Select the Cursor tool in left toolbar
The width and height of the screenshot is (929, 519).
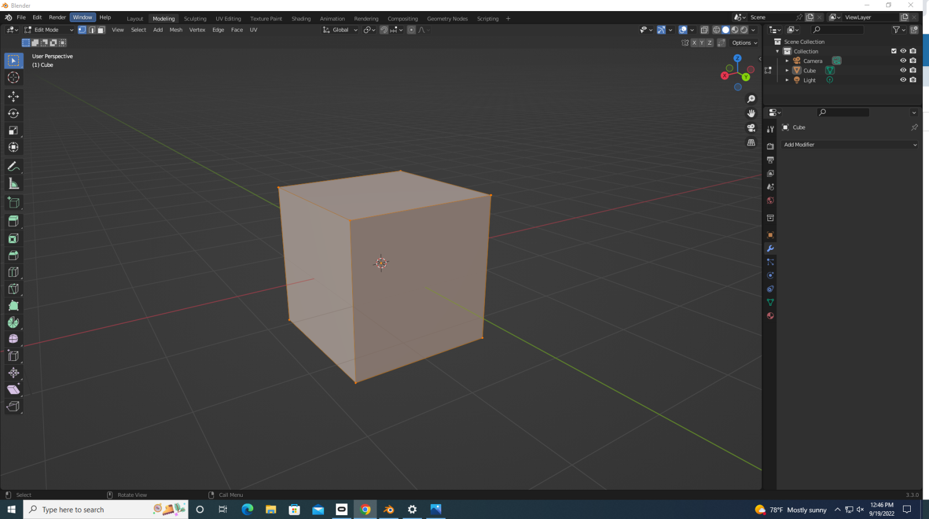[x=13, y=78]
